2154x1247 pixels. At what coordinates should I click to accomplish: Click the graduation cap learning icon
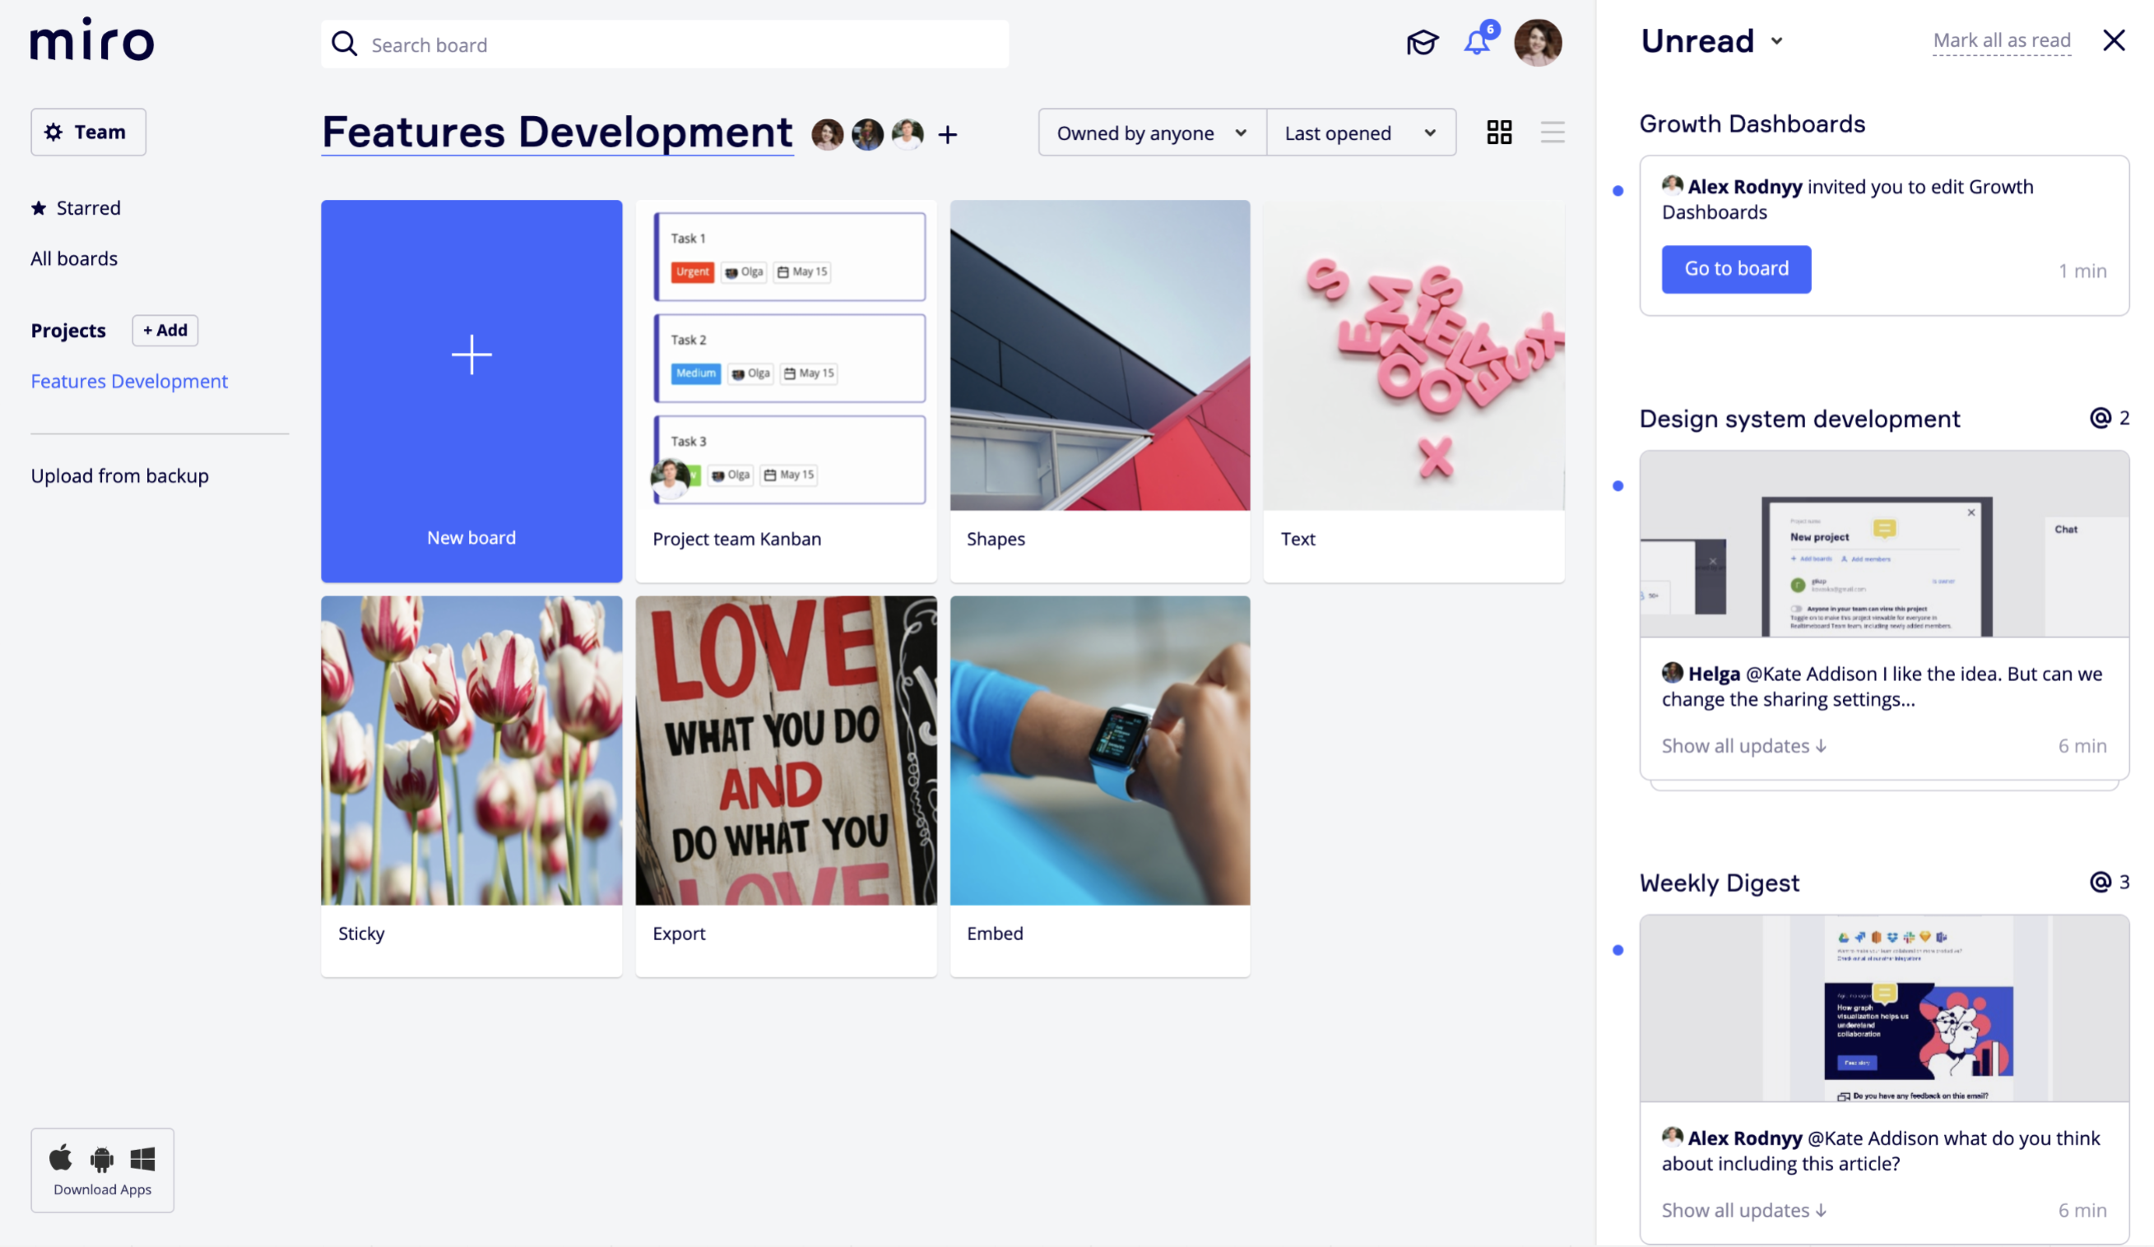point(1423,43)
